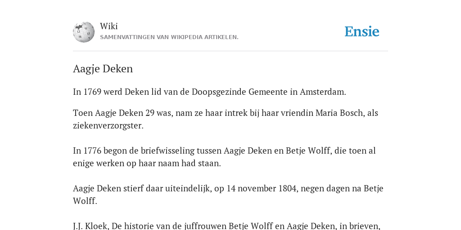Click the reference line starting 'J.J. Kloek, De historie'
The width and height of the screenshot is (461, 230).
[x=227, y=226]
